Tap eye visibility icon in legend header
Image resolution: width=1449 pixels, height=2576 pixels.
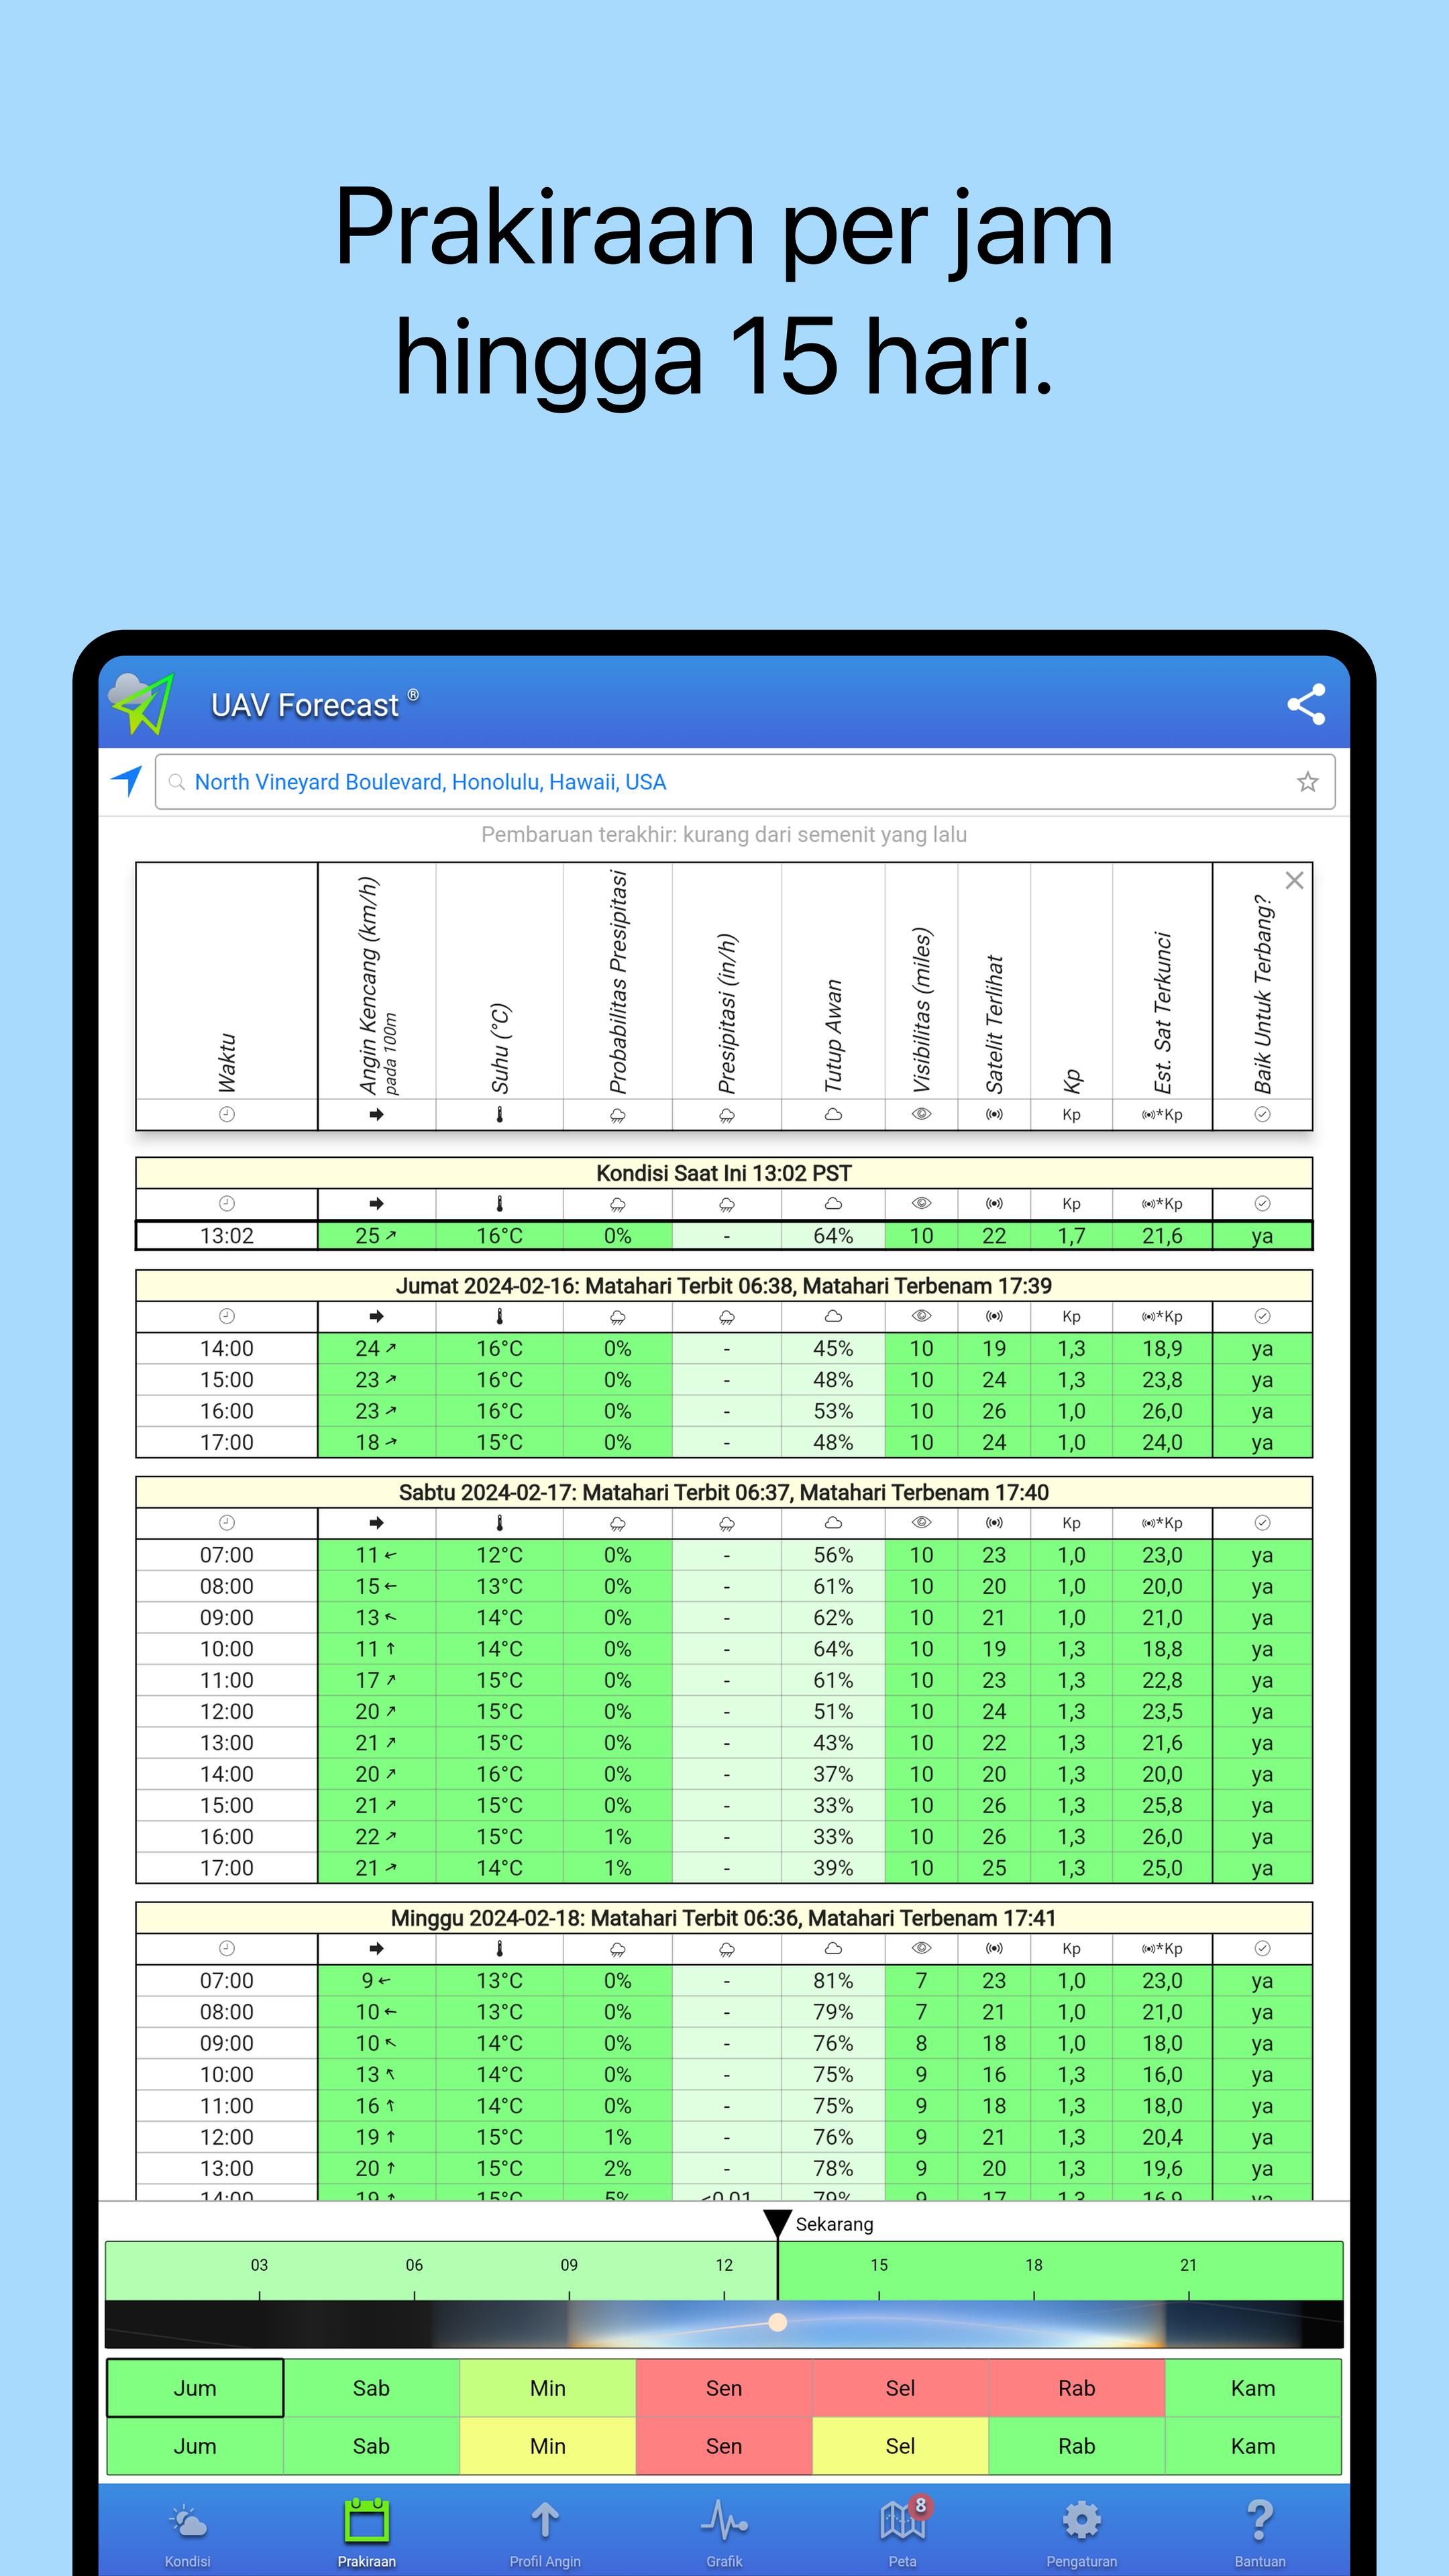pos(921,1114)
